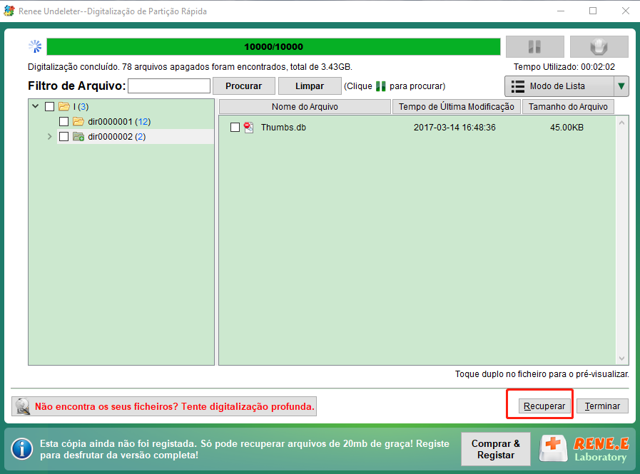This screenshot has height=474, width=640.
Task: Minimize the Renee Undeleter window
Action: click(x=561, y=11)
